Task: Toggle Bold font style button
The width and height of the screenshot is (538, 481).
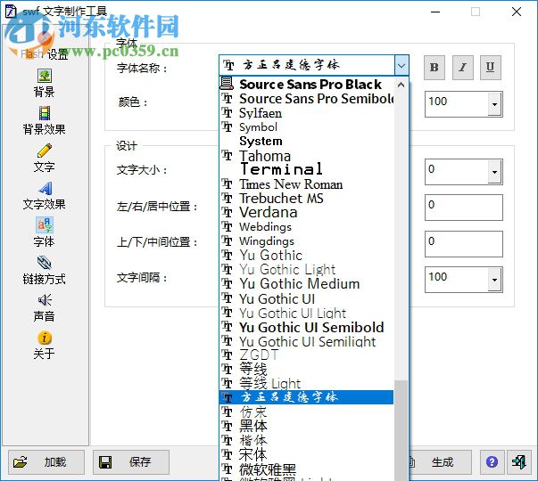Action: [x=434, y=68]
